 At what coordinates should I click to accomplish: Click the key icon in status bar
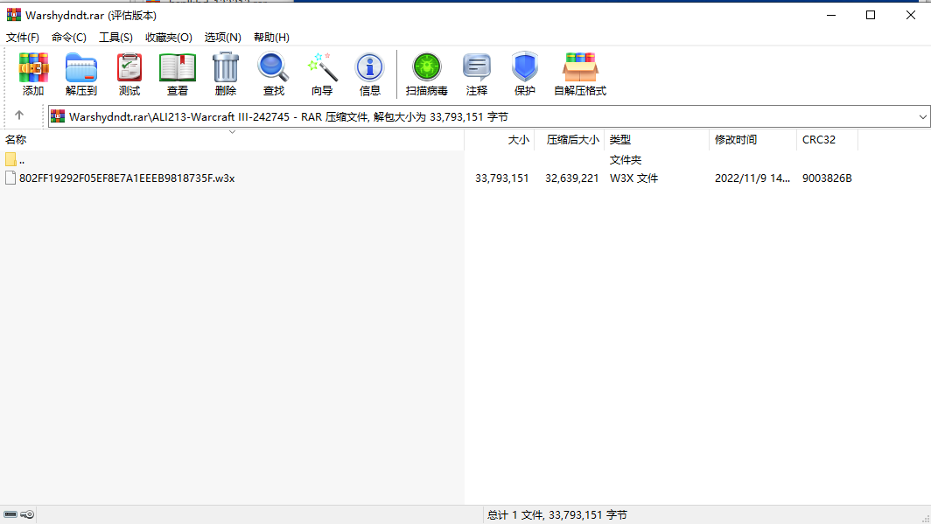point(27,514)
